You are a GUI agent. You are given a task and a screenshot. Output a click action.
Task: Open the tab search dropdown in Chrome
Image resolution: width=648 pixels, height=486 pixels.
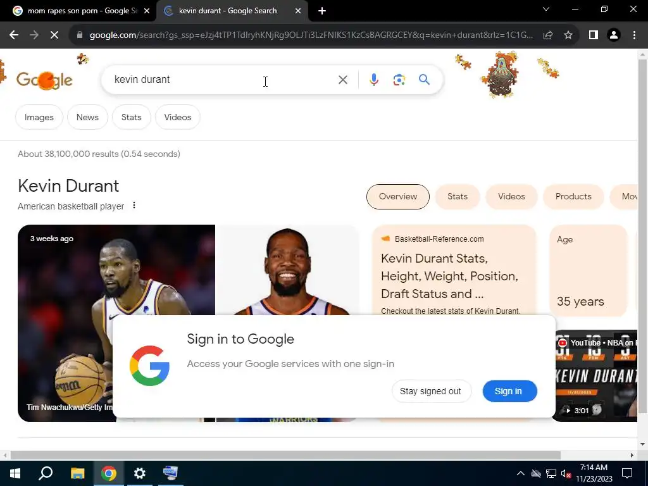(x=546, y=9)
